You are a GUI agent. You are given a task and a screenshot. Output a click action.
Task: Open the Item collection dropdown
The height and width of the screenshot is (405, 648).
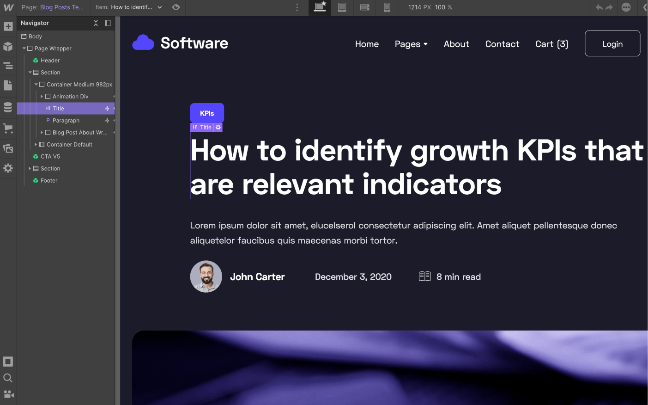129,7
